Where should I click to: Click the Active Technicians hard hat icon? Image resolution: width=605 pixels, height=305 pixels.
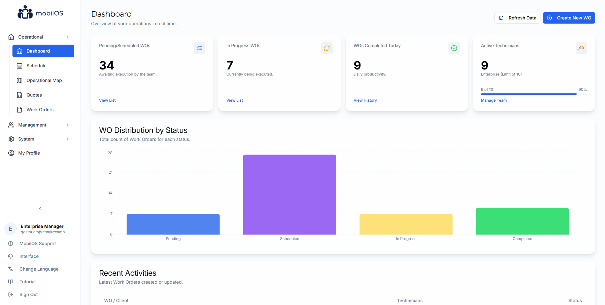click(582, 48)
